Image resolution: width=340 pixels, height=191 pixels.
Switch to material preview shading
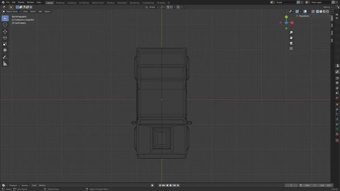[324, 12]
